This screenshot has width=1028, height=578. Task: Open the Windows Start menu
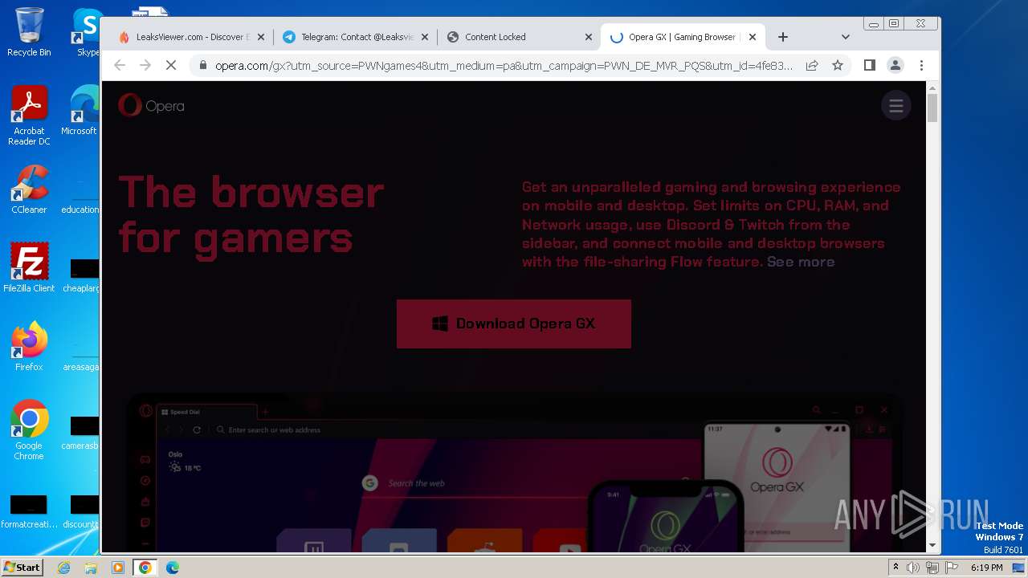point(22,567)
